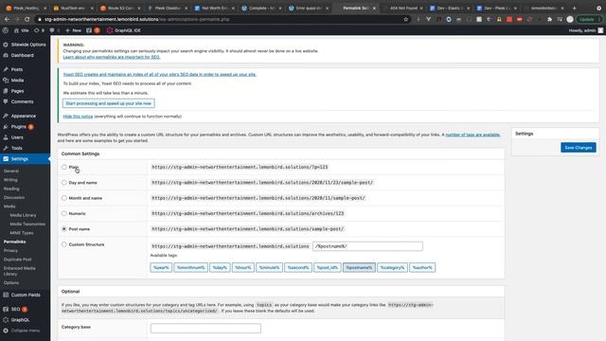Screen dimensions: 606x341
Task: Click the Save Changes button
Action: click(x=579, y=148)
